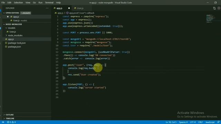Click the console.log(req.body) line
221x124 pixels.
82,68
